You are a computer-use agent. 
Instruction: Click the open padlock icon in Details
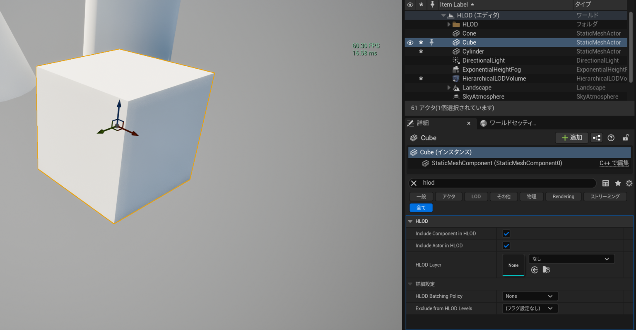click(x=626, y=137)
